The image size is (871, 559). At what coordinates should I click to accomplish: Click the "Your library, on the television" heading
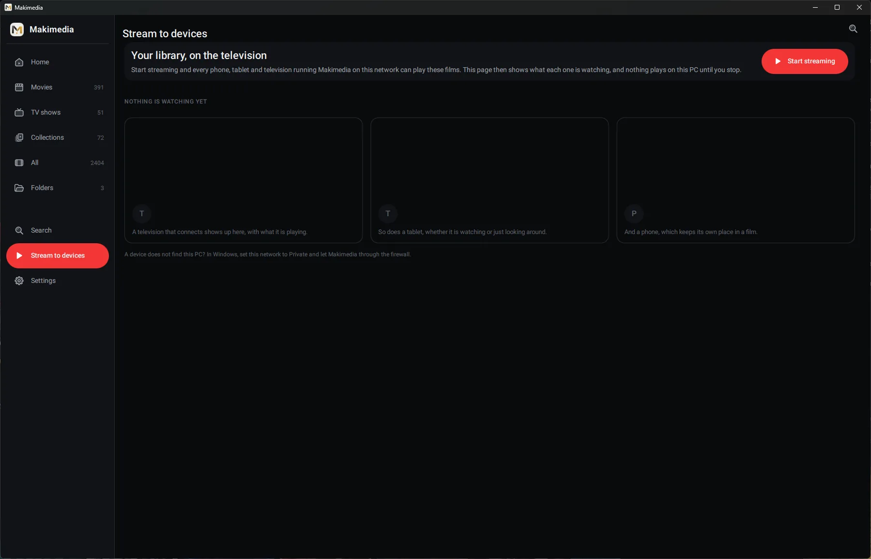point(199,56)
